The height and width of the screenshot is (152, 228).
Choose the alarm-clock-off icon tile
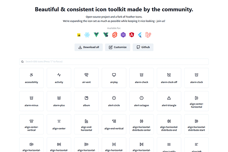click(169, 78)
